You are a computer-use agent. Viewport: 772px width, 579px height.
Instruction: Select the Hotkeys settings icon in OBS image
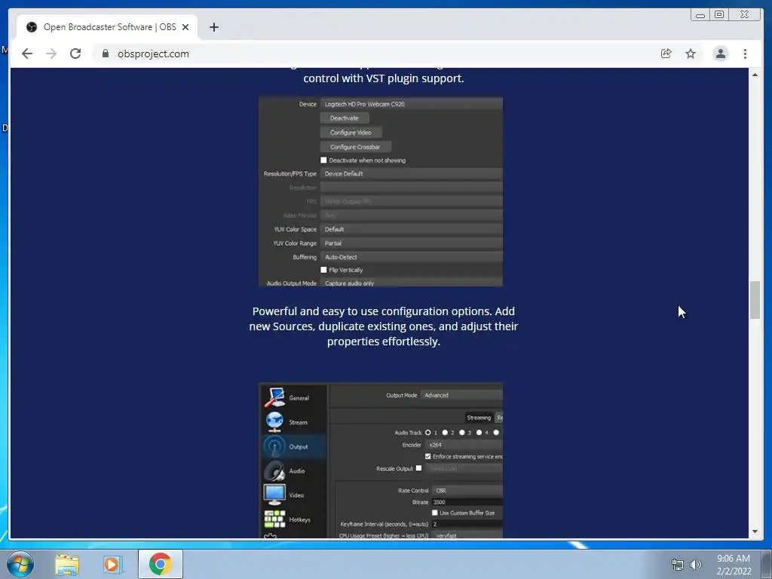tap(274, 519)
